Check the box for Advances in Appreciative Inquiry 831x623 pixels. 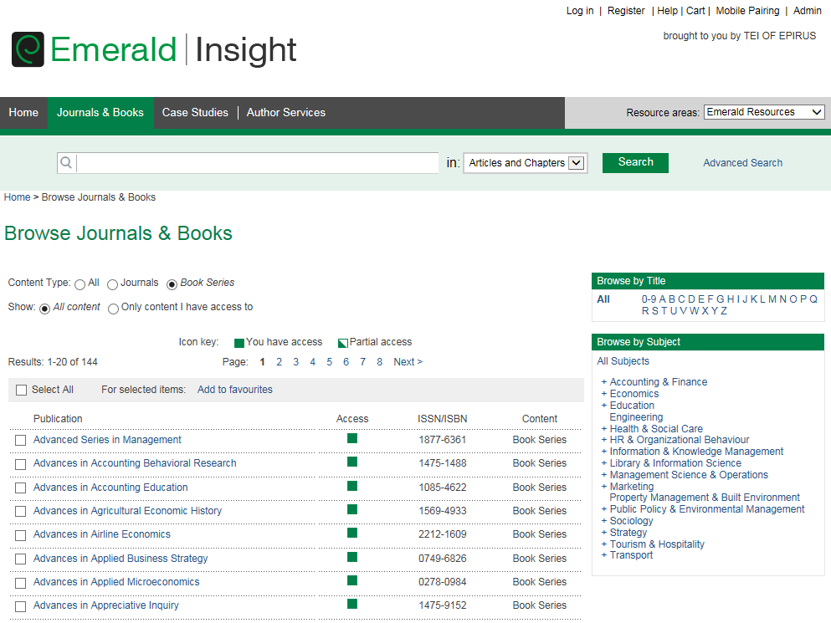(x=21, y=606)
